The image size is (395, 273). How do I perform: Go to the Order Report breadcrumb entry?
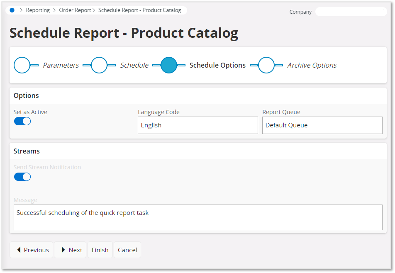point(75,10)
